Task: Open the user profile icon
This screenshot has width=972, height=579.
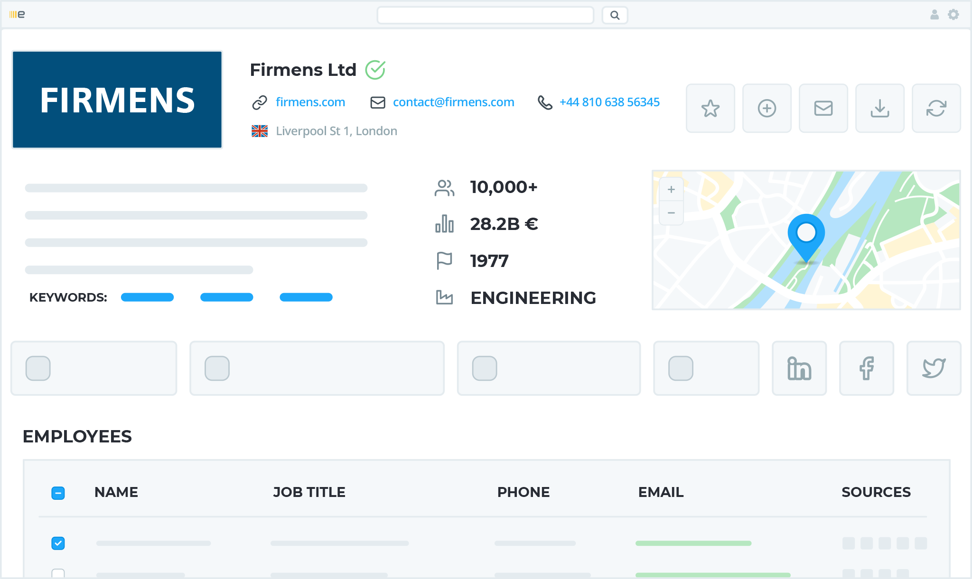Action: [x=934, y=15]
